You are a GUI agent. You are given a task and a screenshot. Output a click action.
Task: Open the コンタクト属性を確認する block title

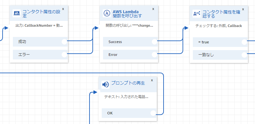pyautogui.click(x=221, y=14)
